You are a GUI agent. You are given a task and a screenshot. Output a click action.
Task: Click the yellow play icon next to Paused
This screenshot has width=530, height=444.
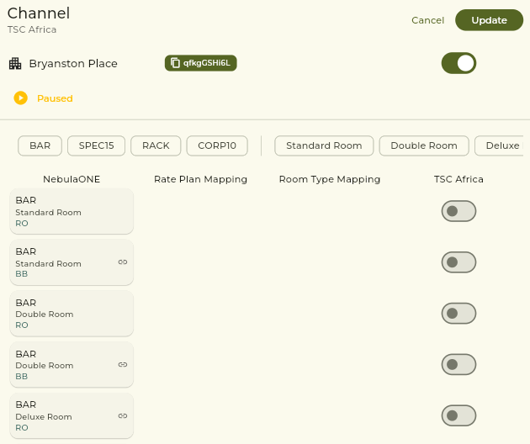(x=21, y=98)
